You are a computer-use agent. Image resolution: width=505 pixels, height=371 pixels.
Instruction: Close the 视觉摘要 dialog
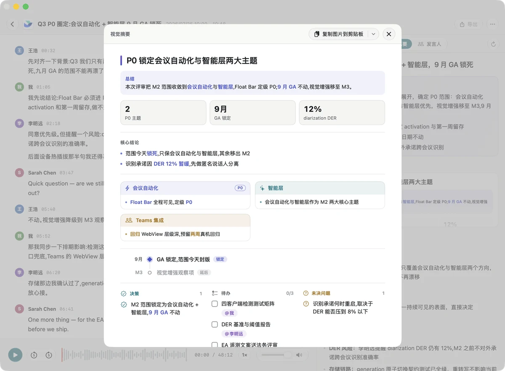click(389, 34)
